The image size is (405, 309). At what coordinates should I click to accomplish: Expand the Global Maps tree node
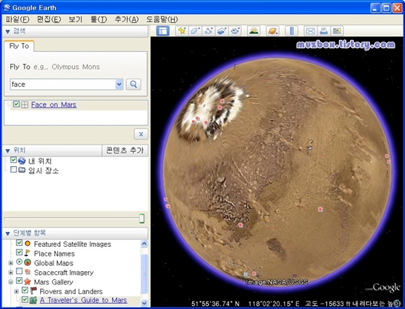pos(10,263)
